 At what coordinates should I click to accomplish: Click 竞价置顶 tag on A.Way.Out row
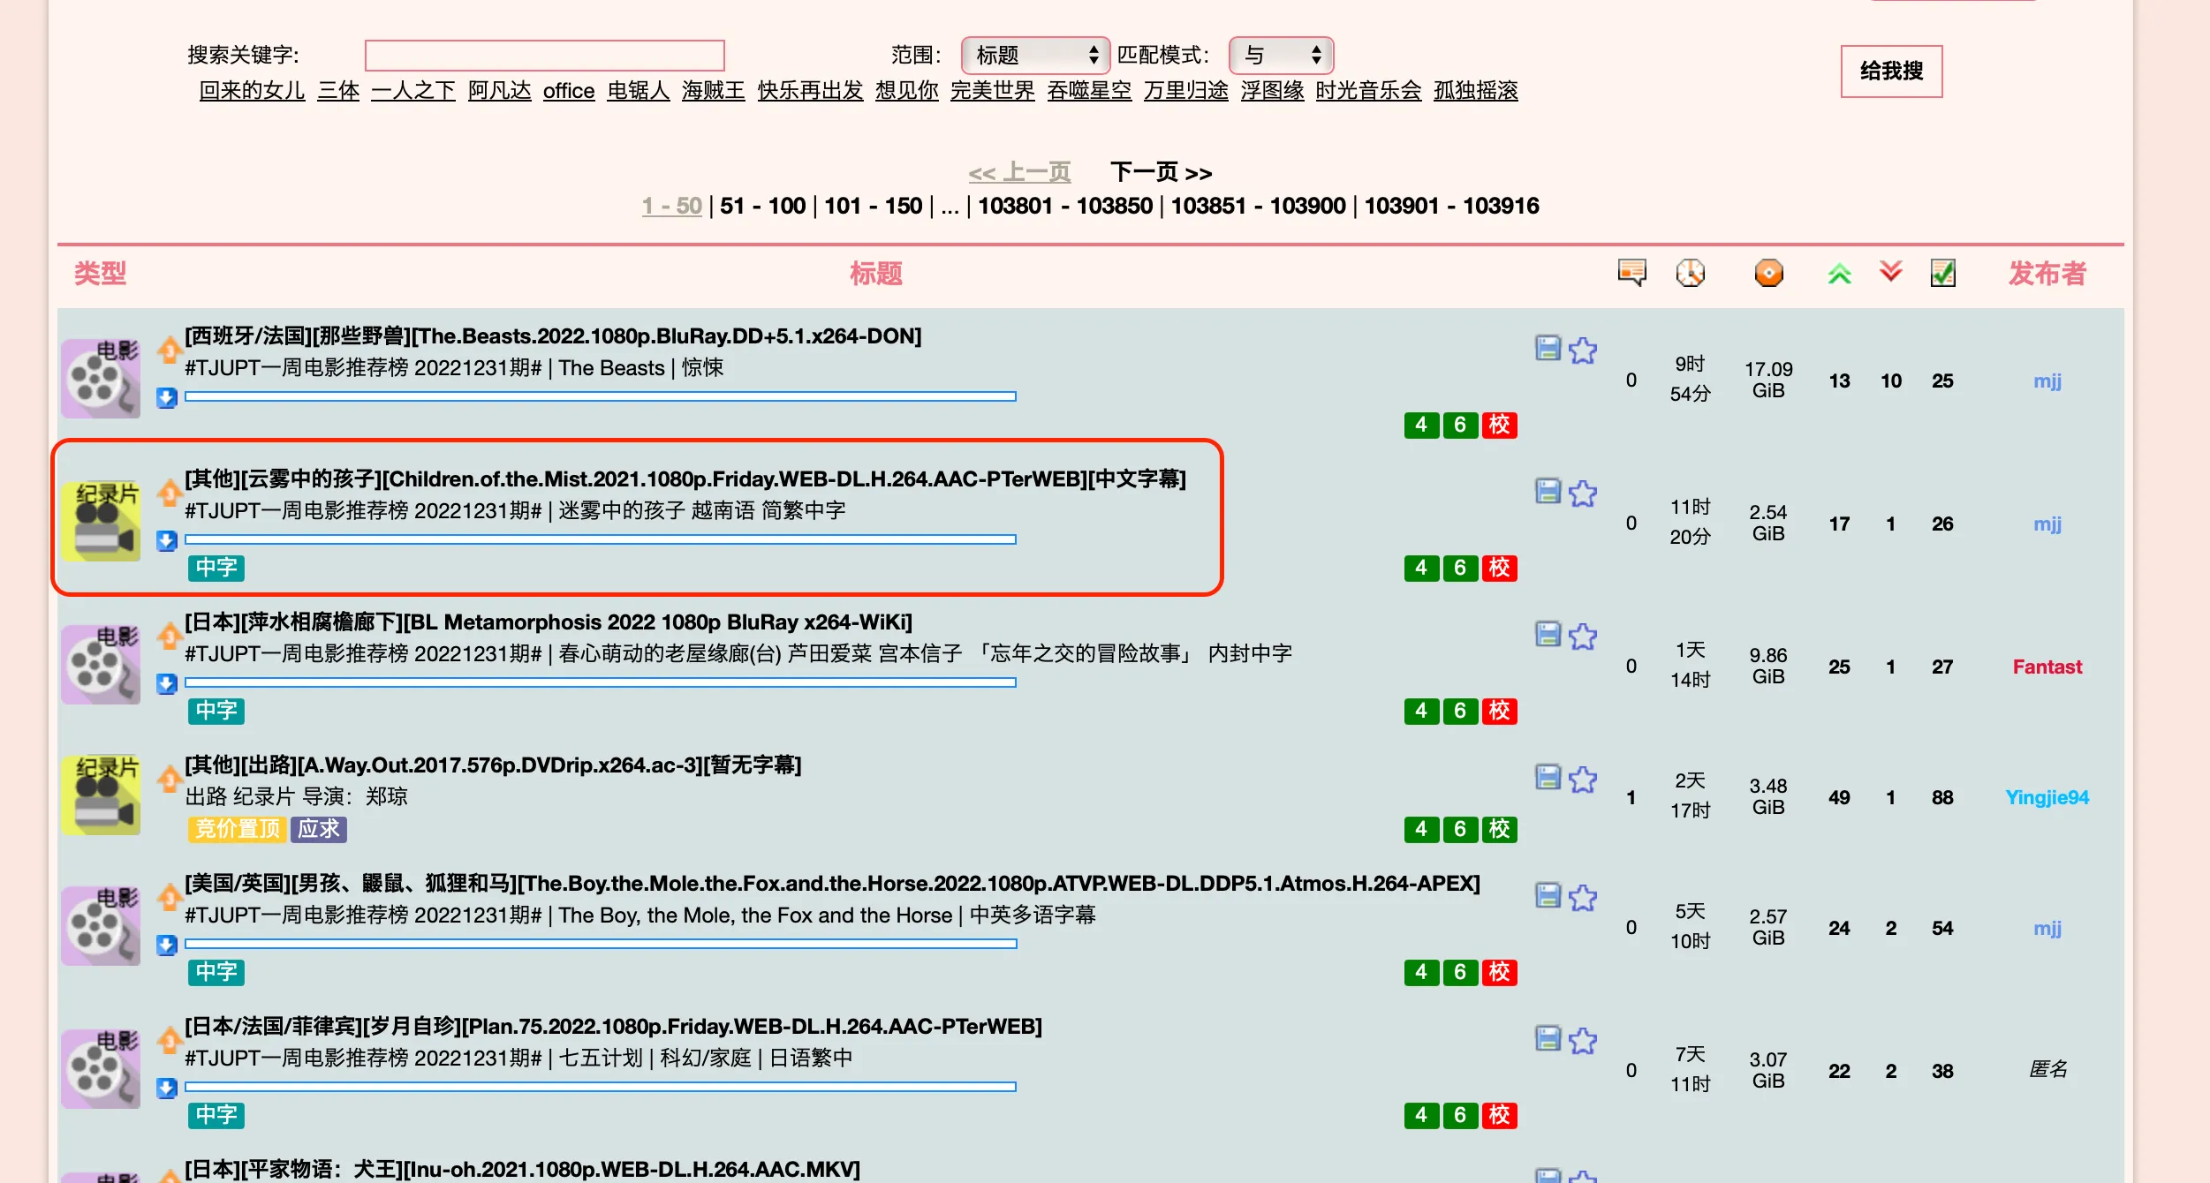click(x=237, y=829)
